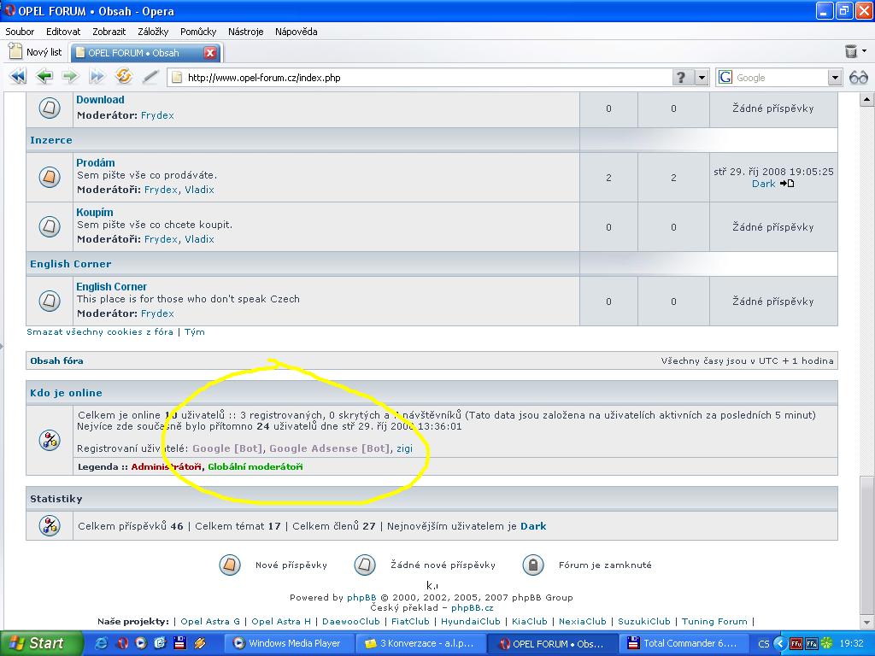Screen dimensions: 875x656
Task: Click the Nový list new tab button
Action: [x=35, y=52]
